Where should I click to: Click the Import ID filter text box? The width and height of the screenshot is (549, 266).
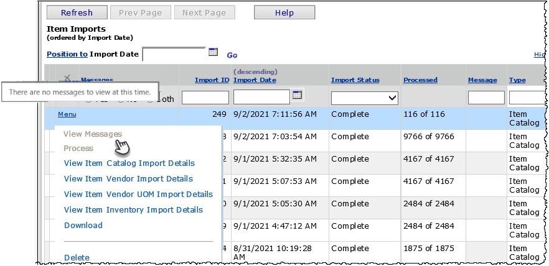(x=205, y=98)
